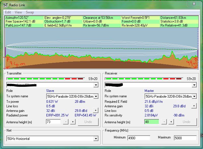
Task: Open the Tx system name dropdown
Action: [x=96, y=96]
